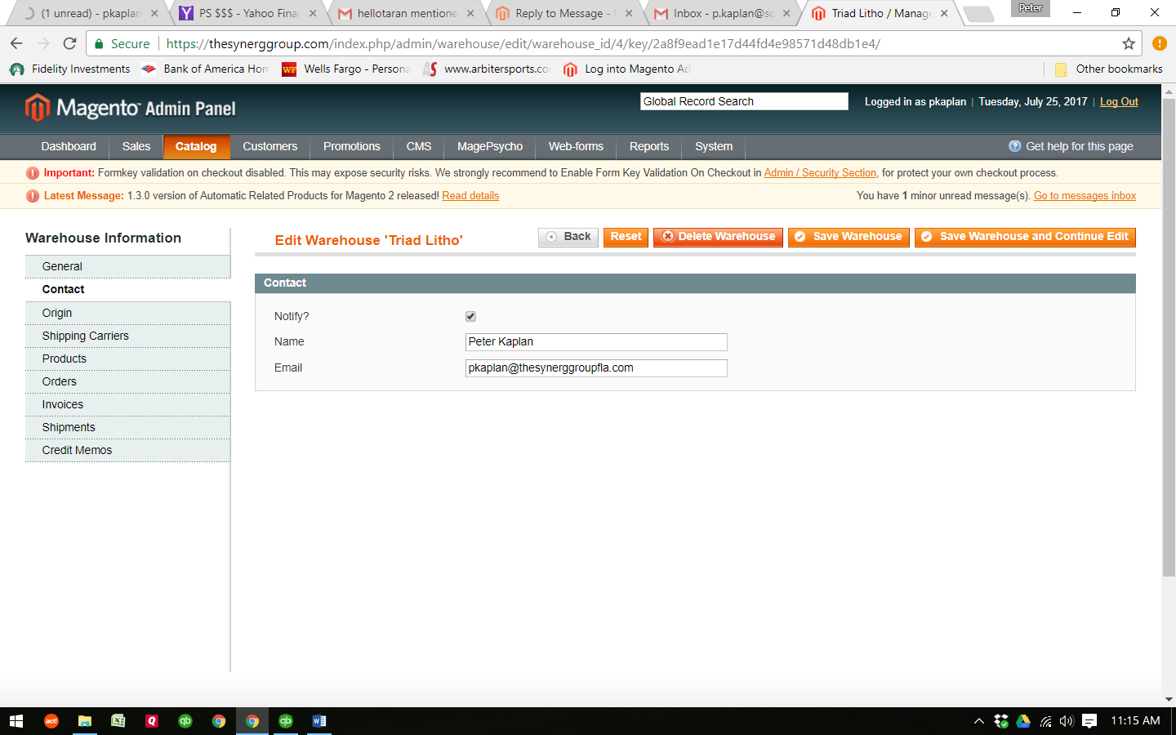Open ACT! from the taskbar
Image resolution: width=1176 pixels, height=735 pixels.
[51, 721]
